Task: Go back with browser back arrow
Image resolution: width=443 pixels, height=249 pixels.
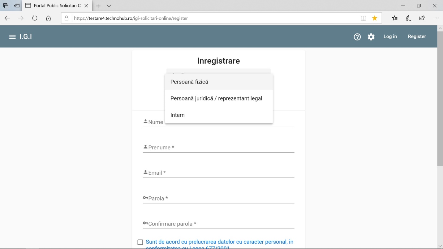Action: (x=7, y=18)
